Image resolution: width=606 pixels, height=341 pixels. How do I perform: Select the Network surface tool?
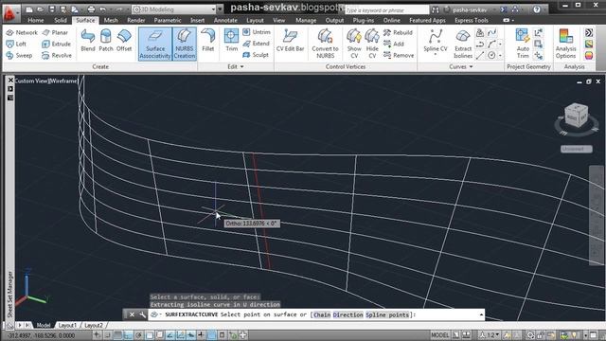tap(22, 32)
